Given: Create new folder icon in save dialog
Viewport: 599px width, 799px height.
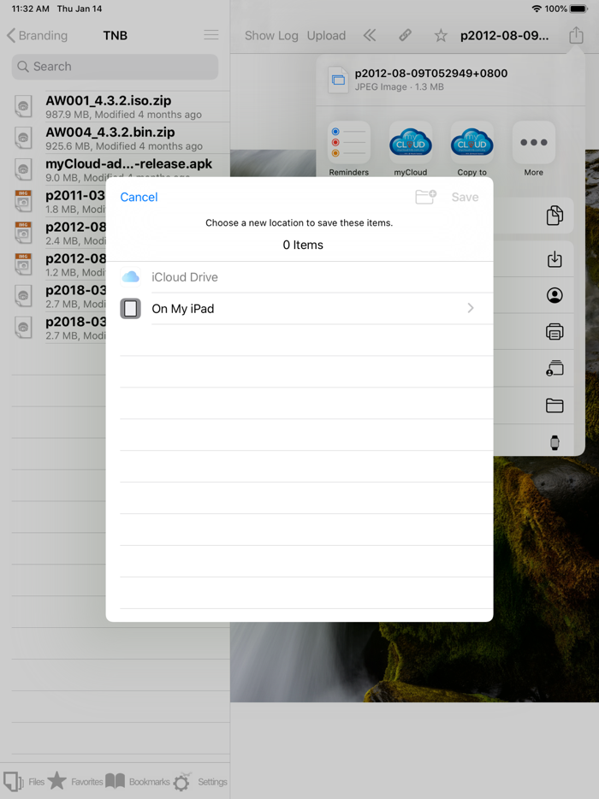Looking at the screenshot, I should [425, 197].
